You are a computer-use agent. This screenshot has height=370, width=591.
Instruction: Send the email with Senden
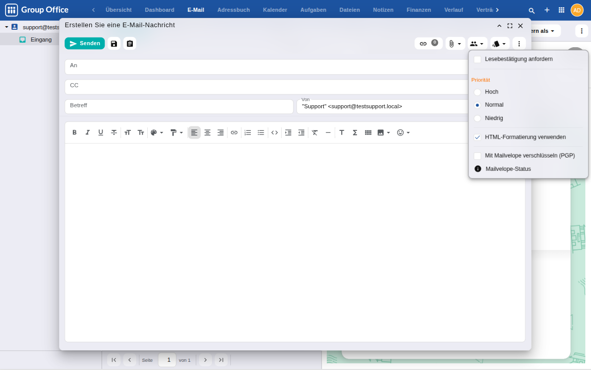(x=85, y=44)
